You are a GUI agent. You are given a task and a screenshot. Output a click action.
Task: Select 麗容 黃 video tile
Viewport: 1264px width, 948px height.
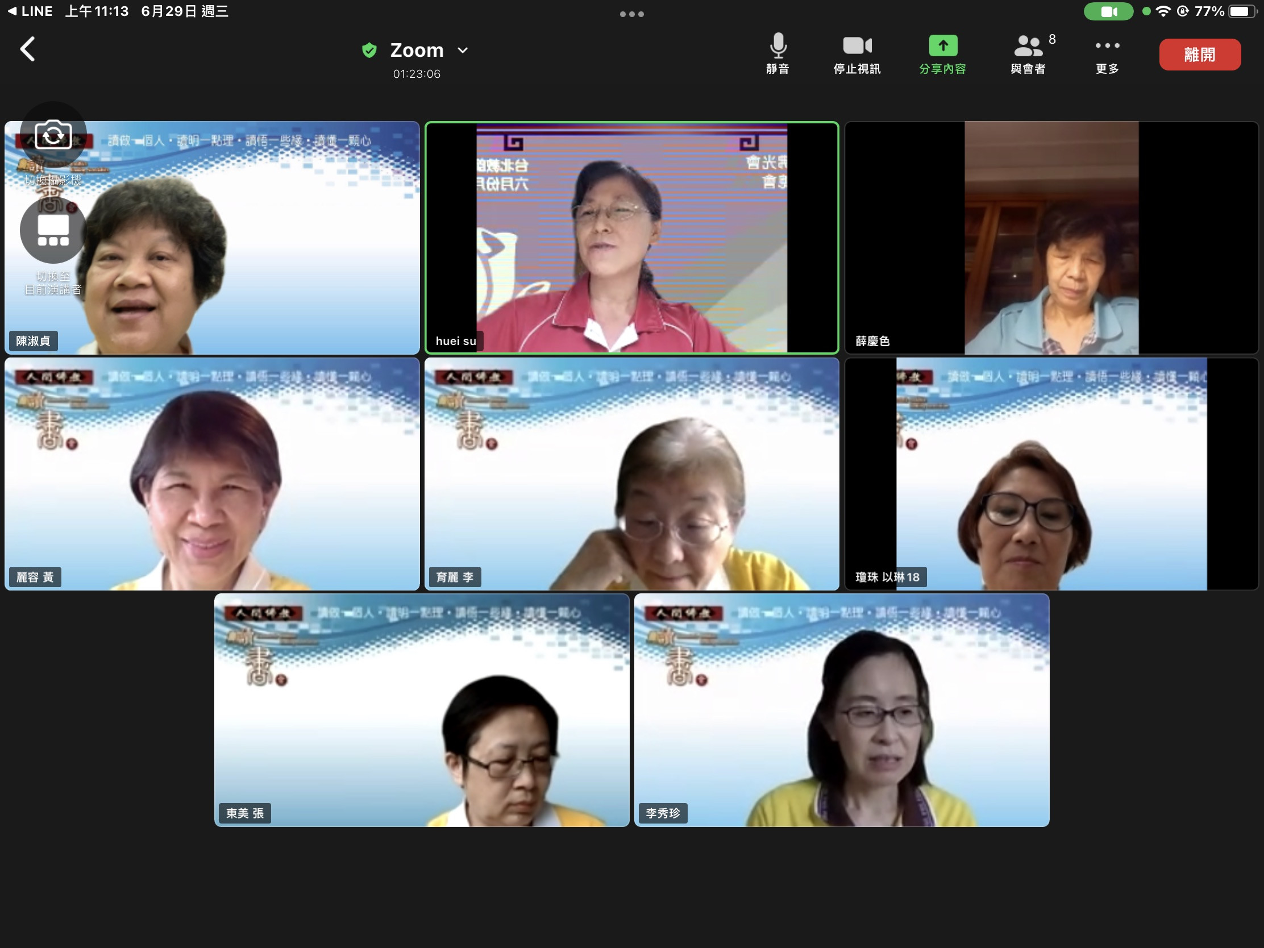212,473
